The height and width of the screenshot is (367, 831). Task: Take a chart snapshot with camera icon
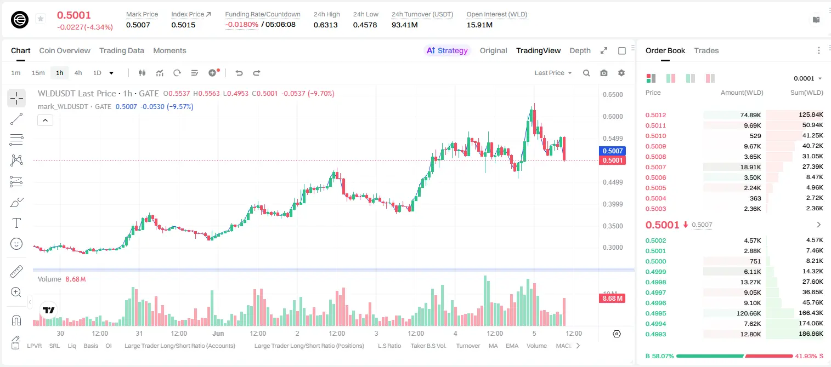[604, 73]
